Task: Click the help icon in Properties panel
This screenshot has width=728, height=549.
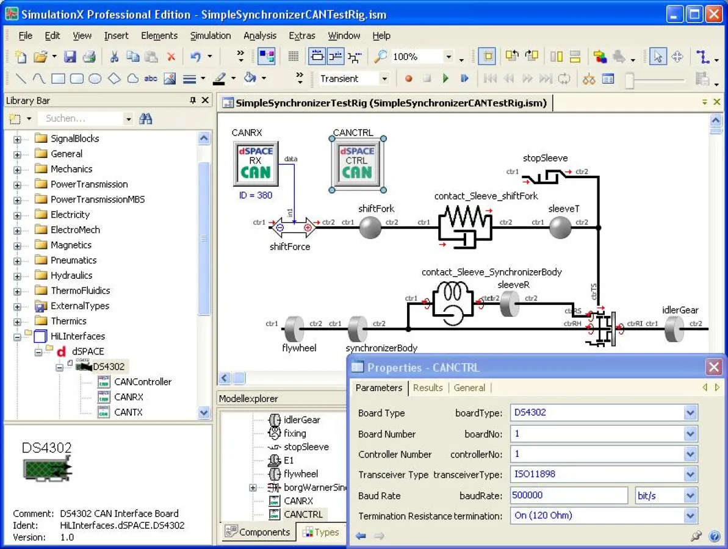Action: 715,536
